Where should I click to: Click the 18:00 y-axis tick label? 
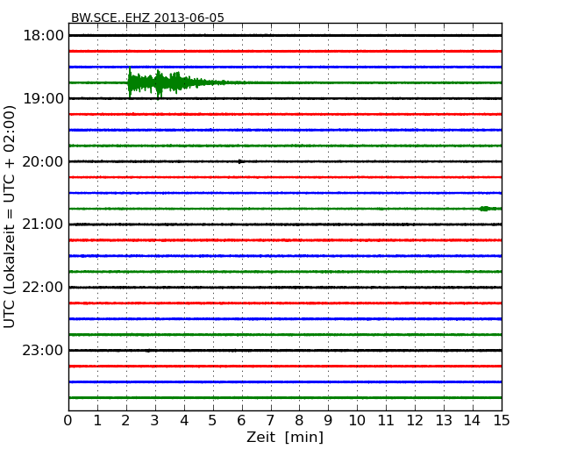pyautogui.click(x=43, y=35)
